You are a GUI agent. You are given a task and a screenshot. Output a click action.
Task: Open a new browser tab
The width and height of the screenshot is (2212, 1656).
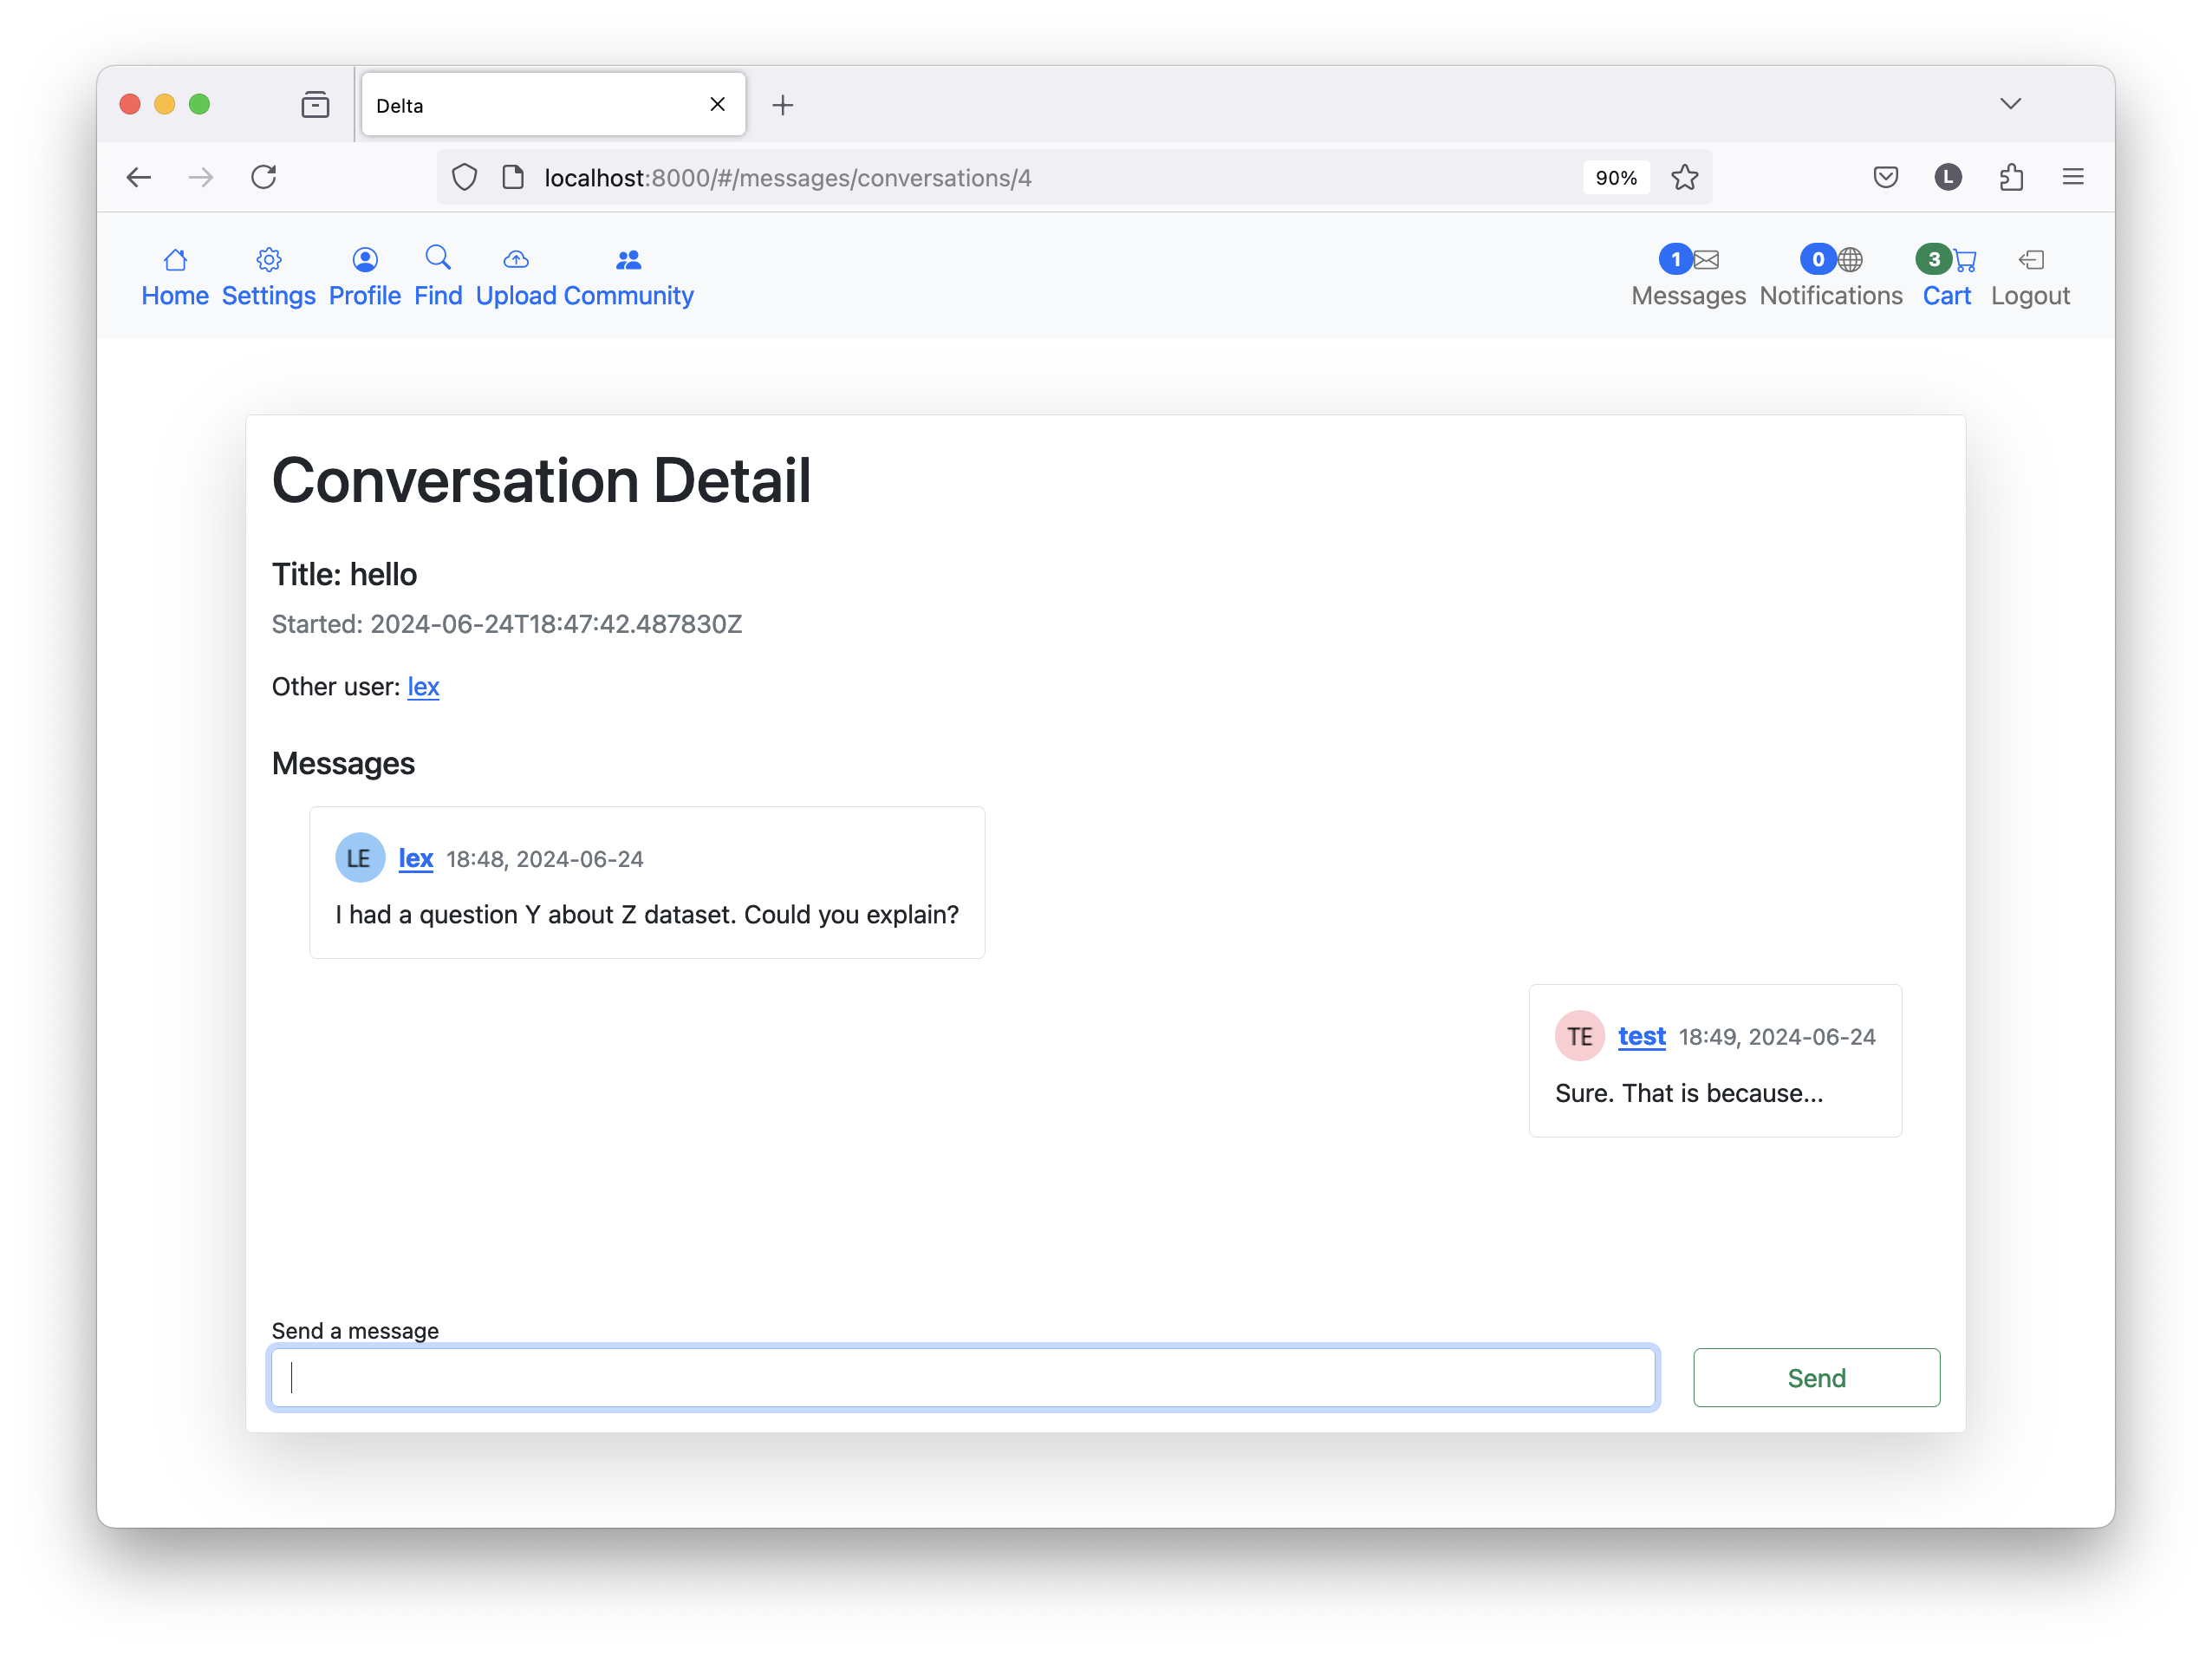[783, 105]
